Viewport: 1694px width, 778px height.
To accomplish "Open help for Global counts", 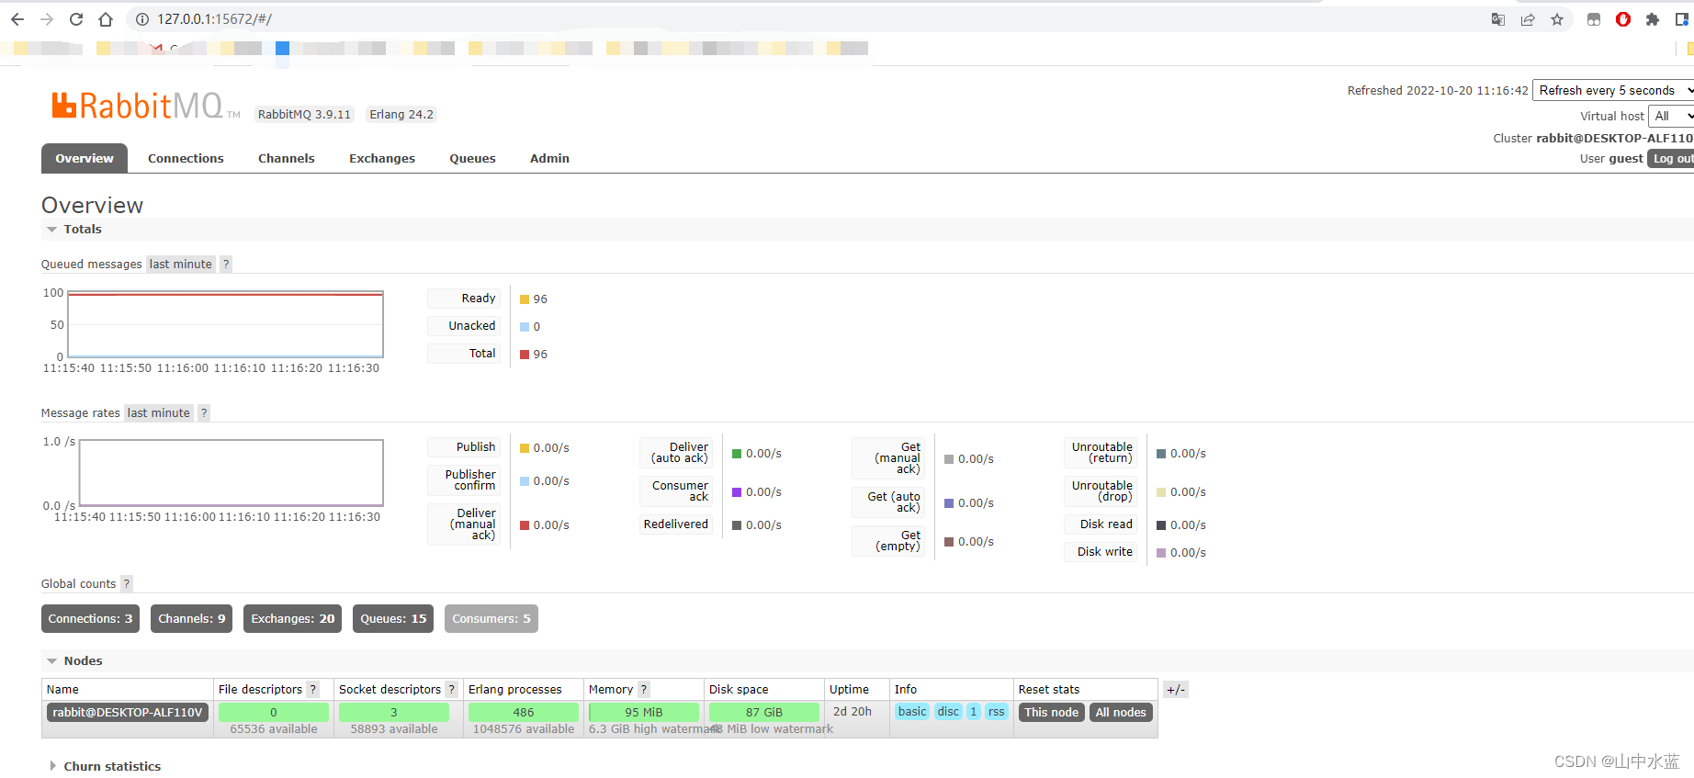I will pyautogui.click(x=127, y=584).
